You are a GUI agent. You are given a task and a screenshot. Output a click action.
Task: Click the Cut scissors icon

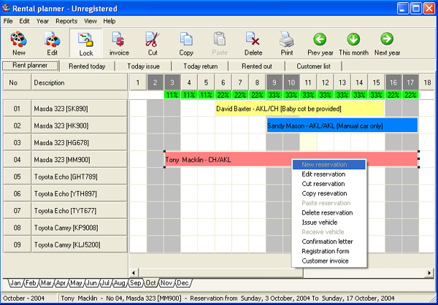[x=153, y=43]
